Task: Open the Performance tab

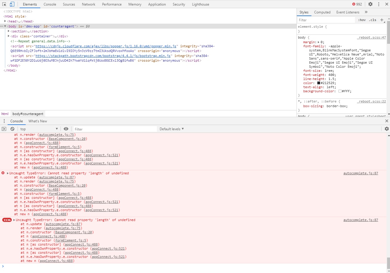Action: point(112,4)
